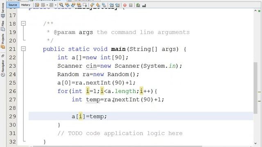Click the underlined 'temp' variable on line 27

[93, 100]
